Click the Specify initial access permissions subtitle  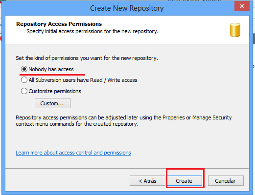[93, 31]
